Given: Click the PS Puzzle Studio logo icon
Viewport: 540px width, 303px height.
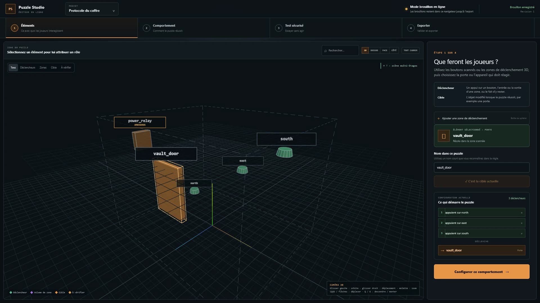Looking at the screenshot, I should point(10,9).
